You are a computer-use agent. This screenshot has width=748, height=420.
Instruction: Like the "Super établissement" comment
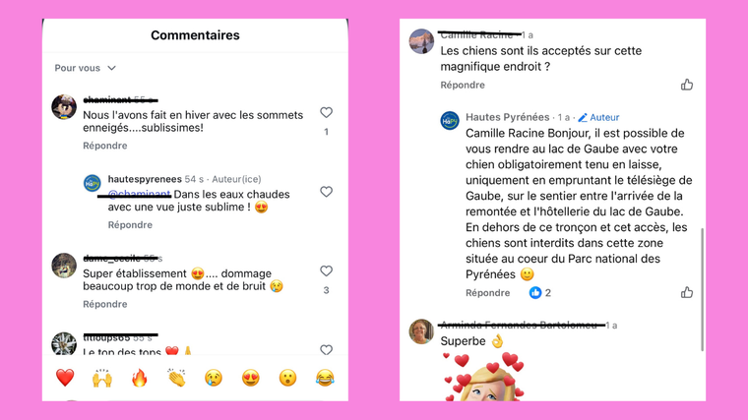[326, 271]
